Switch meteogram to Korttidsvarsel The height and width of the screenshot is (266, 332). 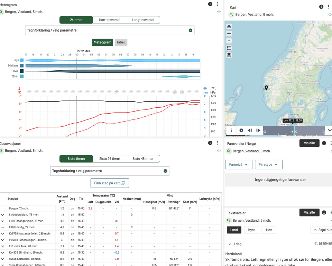tap(110, 20)
